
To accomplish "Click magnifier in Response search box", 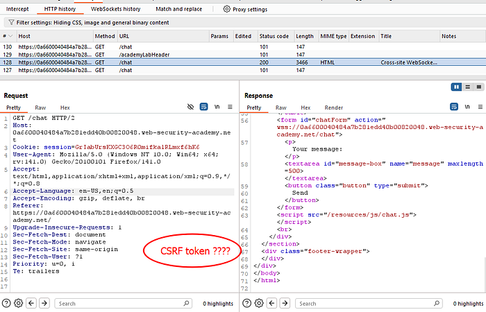I will tap(437, 303).
